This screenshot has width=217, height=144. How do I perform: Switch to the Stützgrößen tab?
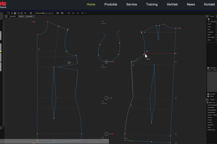(x=12, y=17)
